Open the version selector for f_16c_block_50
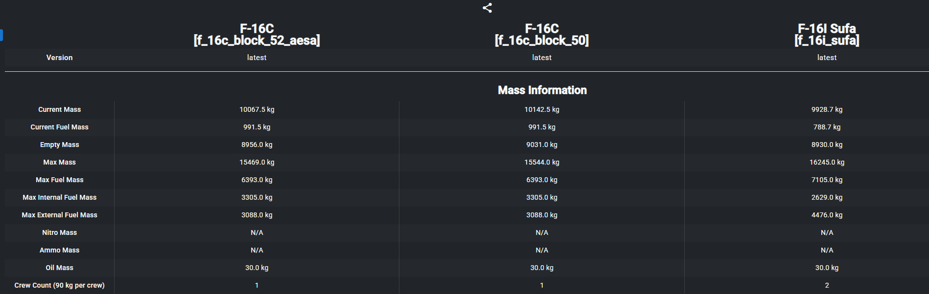This screenshot has width=929, height=294. click(541, 58)
